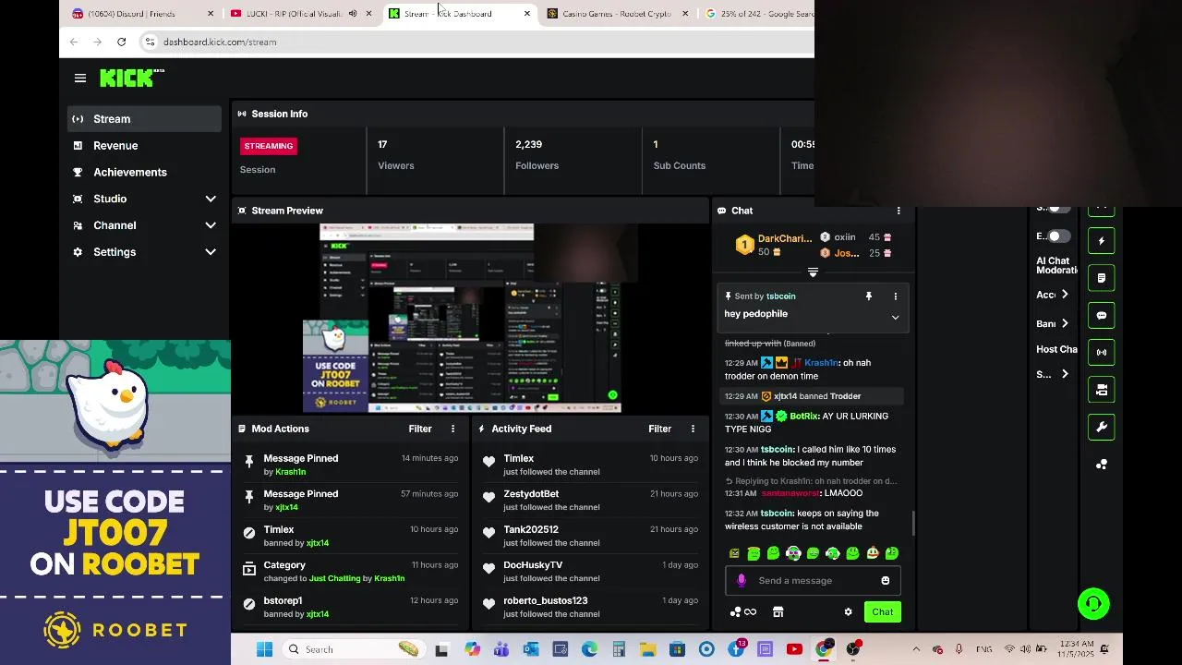Click the sidebar icon above the wrench
The height and width of the screenshot is (665, 1182).
1101,390
